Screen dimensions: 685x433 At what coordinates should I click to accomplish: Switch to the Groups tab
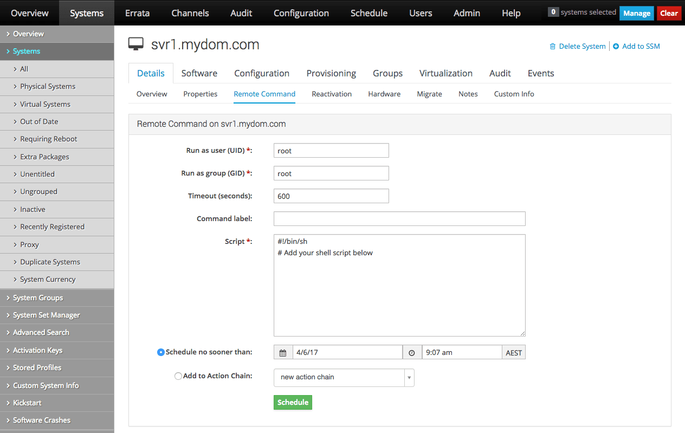pos(387,73)
